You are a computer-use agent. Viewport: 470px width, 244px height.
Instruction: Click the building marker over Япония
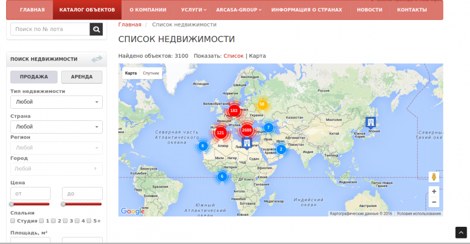371,123
